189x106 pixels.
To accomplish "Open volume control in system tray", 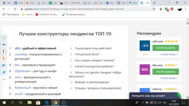I will (159, 103).
